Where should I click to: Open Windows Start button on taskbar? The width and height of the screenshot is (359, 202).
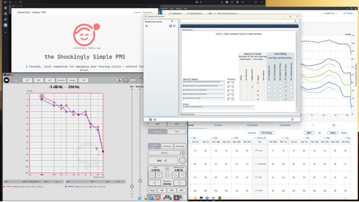coord(140,198)
